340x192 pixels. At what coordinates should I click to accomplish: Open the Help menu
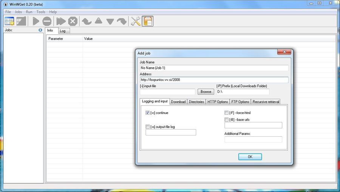point(53,12)
